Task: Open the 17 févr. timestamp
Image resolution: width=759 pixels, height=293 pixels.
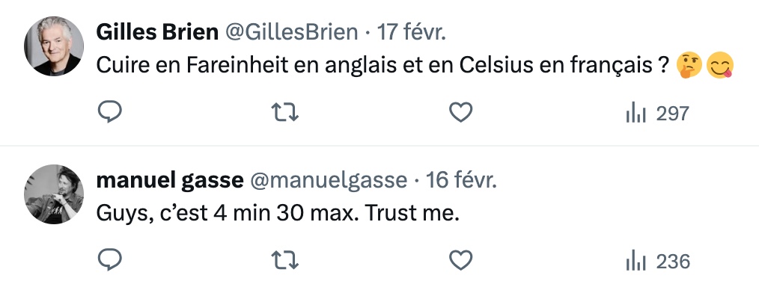Action: 412,32
